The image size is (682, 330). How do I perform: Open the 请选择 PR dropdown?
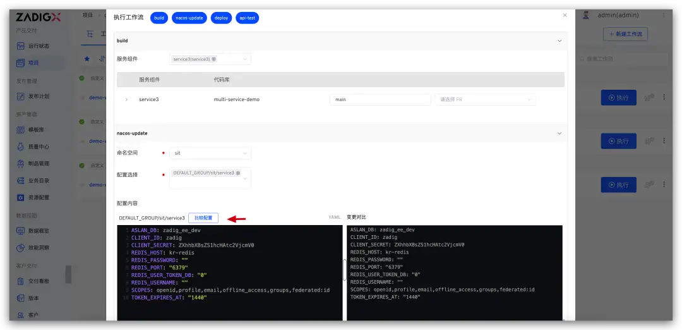click(x=486, y=100)
